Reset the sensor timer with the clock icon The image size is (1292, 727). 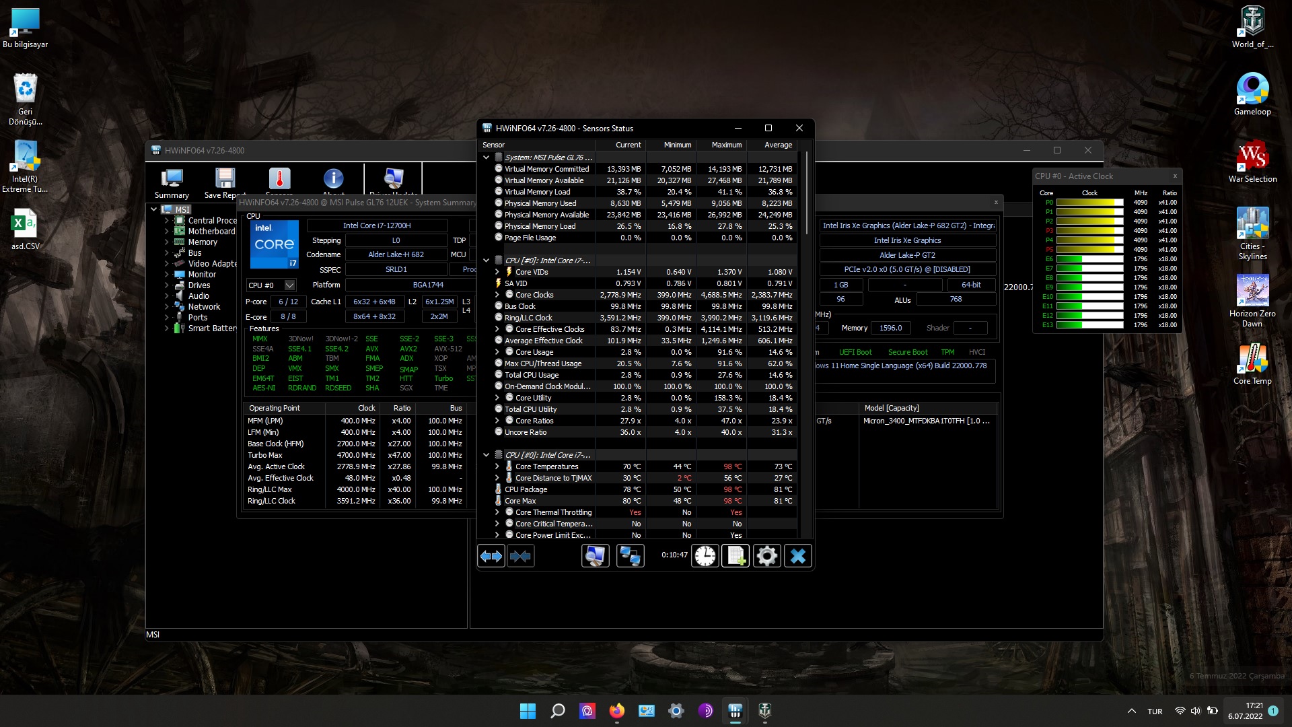705,556
